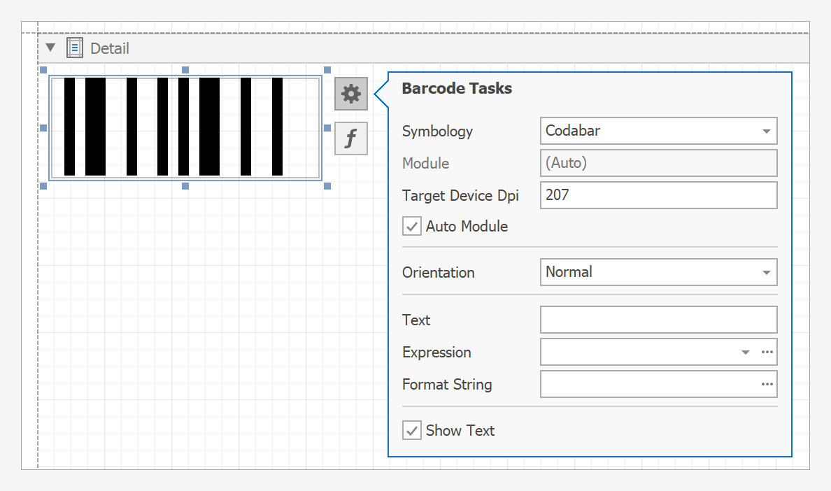Click the gear smart tag icon
Screen dimensions: 831x491
[351, 94]
